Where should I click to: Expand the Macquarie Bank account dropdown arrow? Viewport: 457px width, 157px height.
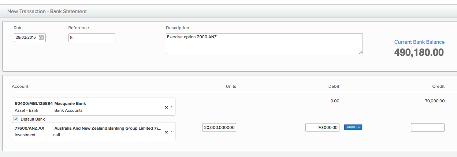[171, 107]
